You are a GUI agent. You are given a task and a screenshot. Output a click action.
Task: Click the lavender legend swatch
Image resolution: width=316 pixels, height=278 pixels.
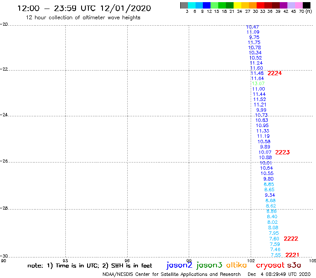point(291,6)
